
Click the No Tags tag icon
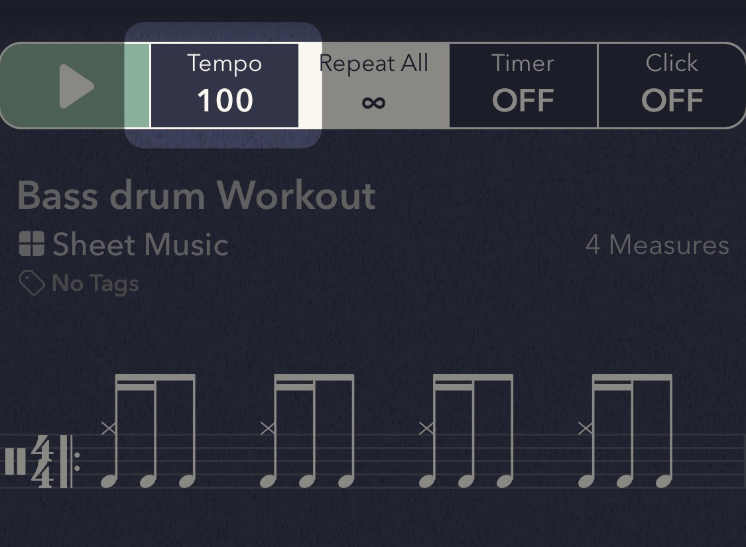pyautogui.click(x=31, y=283)
